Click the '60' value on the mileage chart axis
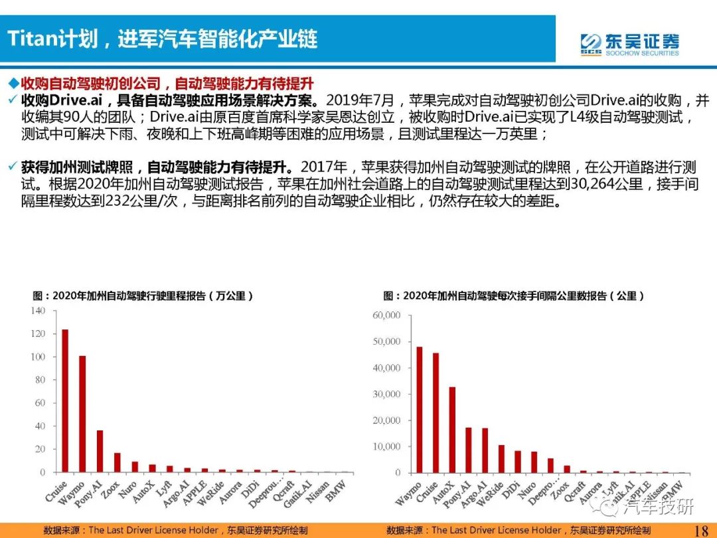 (40, 403)
